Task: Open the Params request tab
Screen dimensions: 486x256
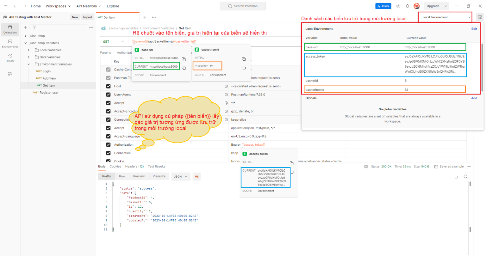Action: 106,52
